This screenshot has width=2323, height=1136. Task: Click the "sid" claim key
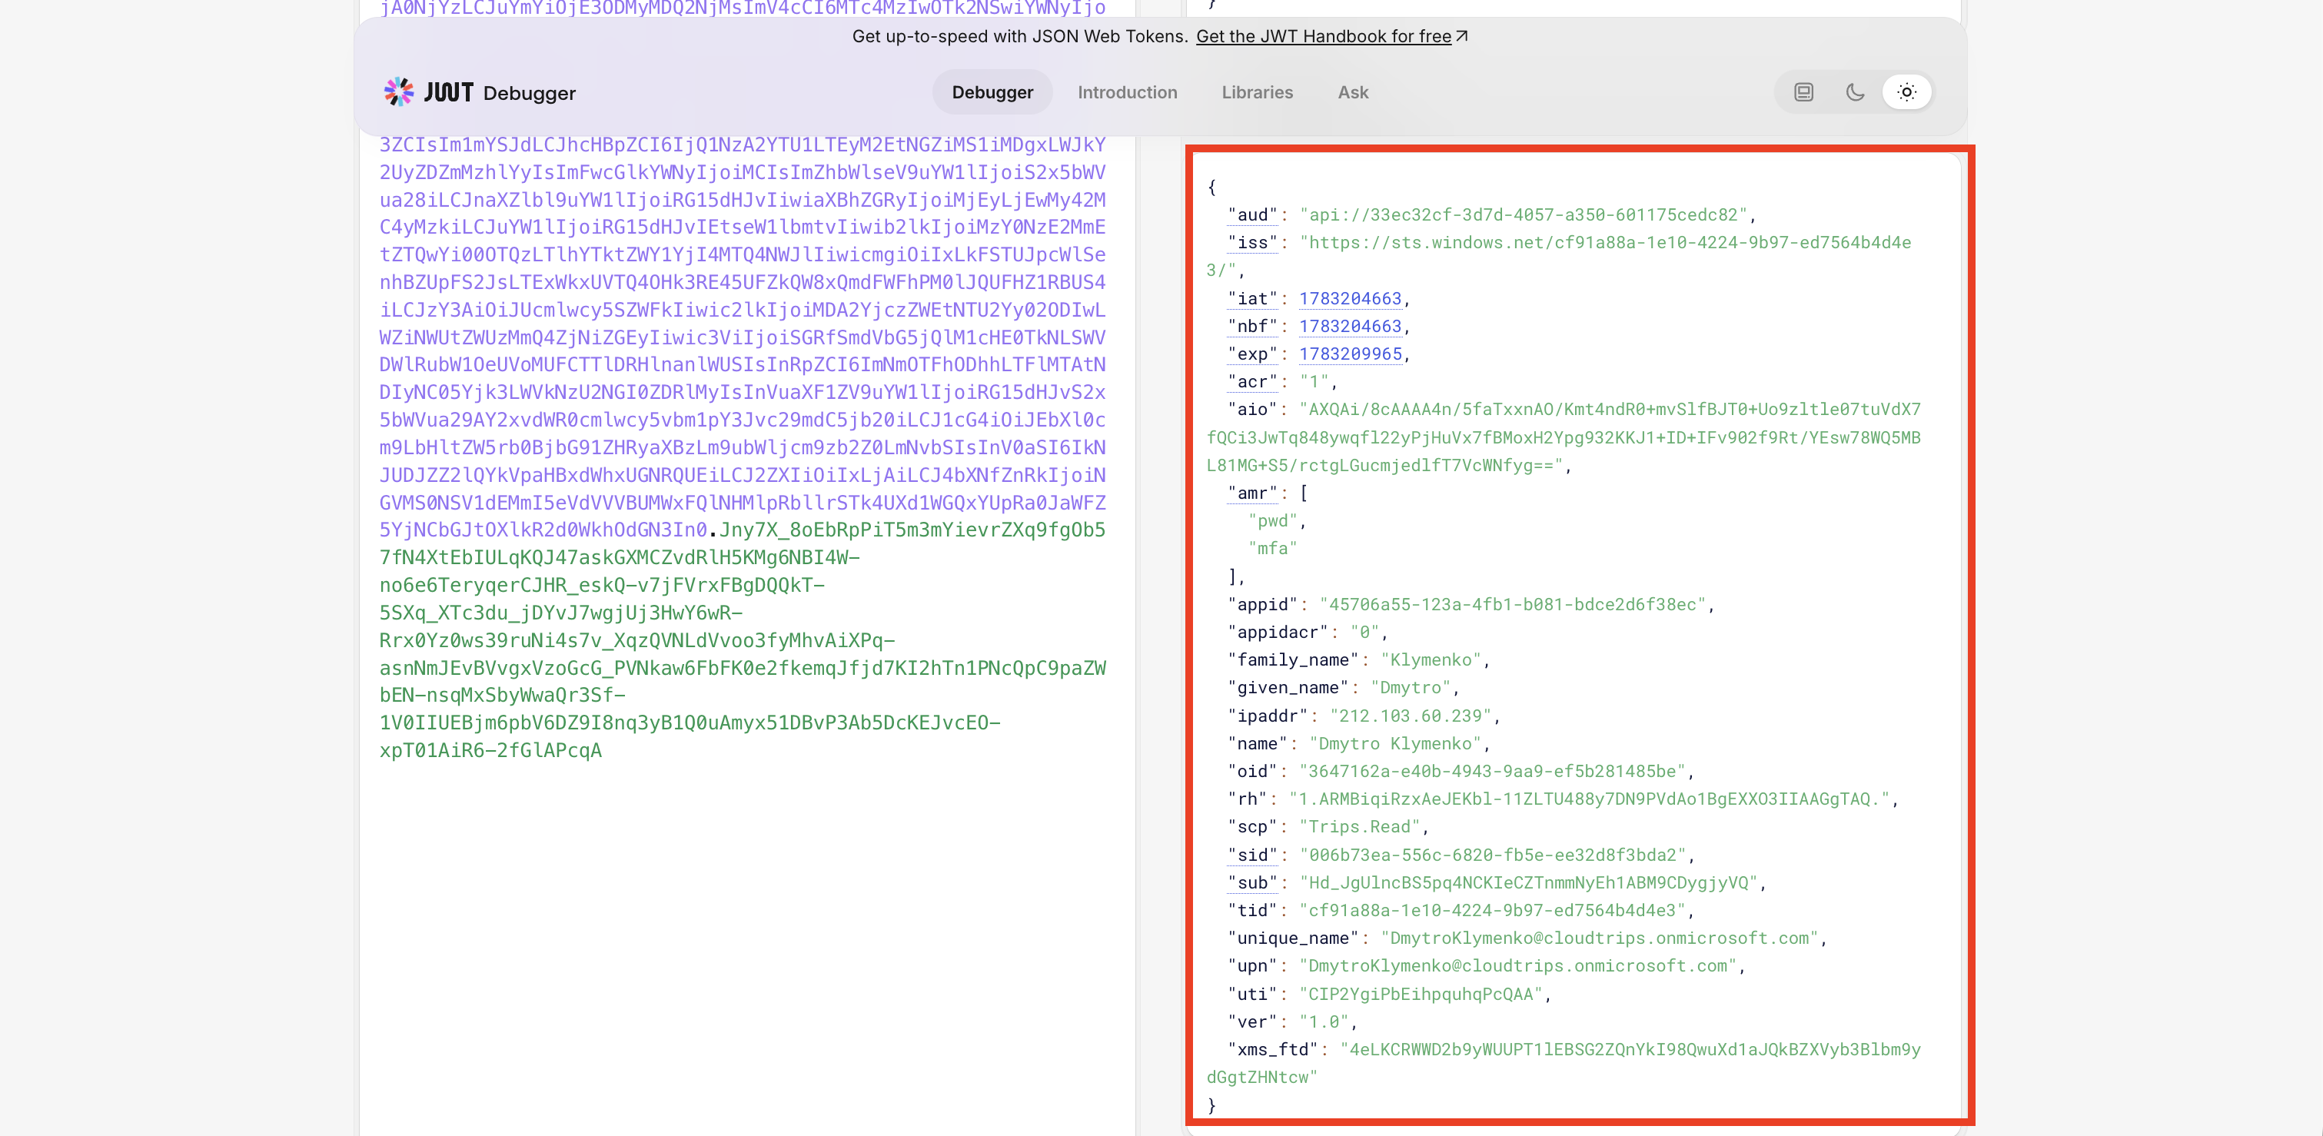(x=1252, y=855)
